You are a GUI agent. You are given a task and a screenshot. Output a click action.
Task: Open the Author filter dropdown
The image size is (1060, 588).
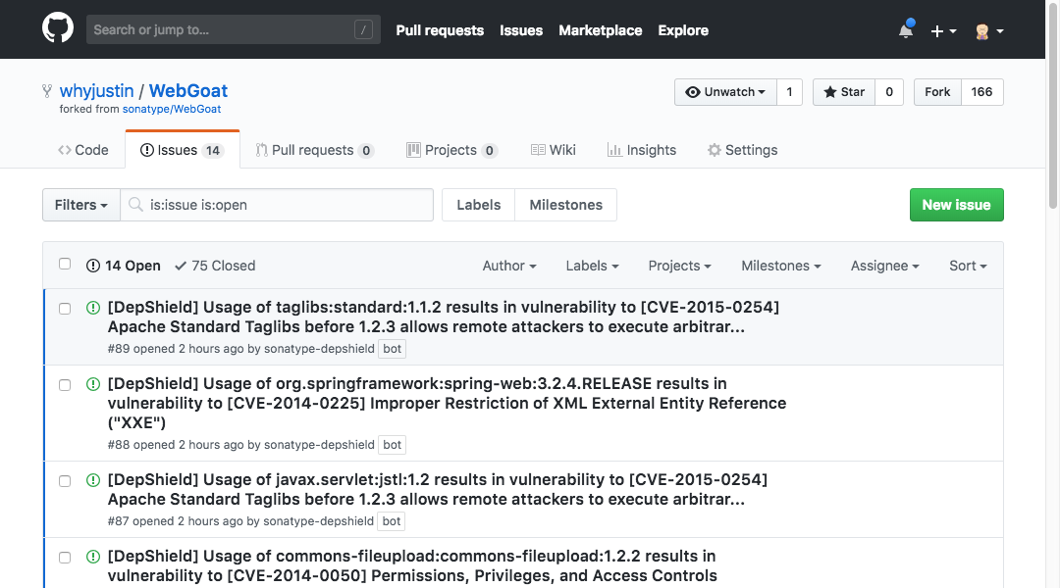tap(508, 266)
